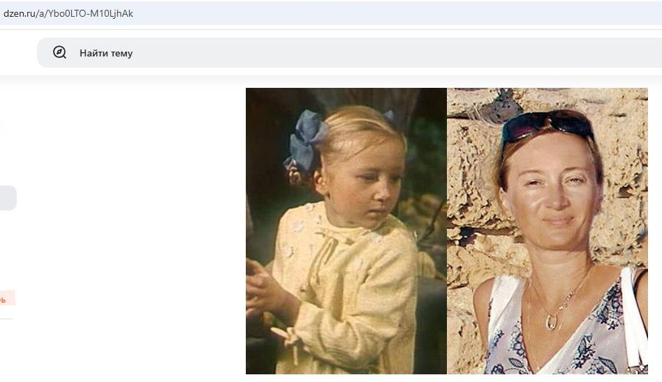Click the Найти тему placeholder text

pyautogui.click(x=106, y=53)
